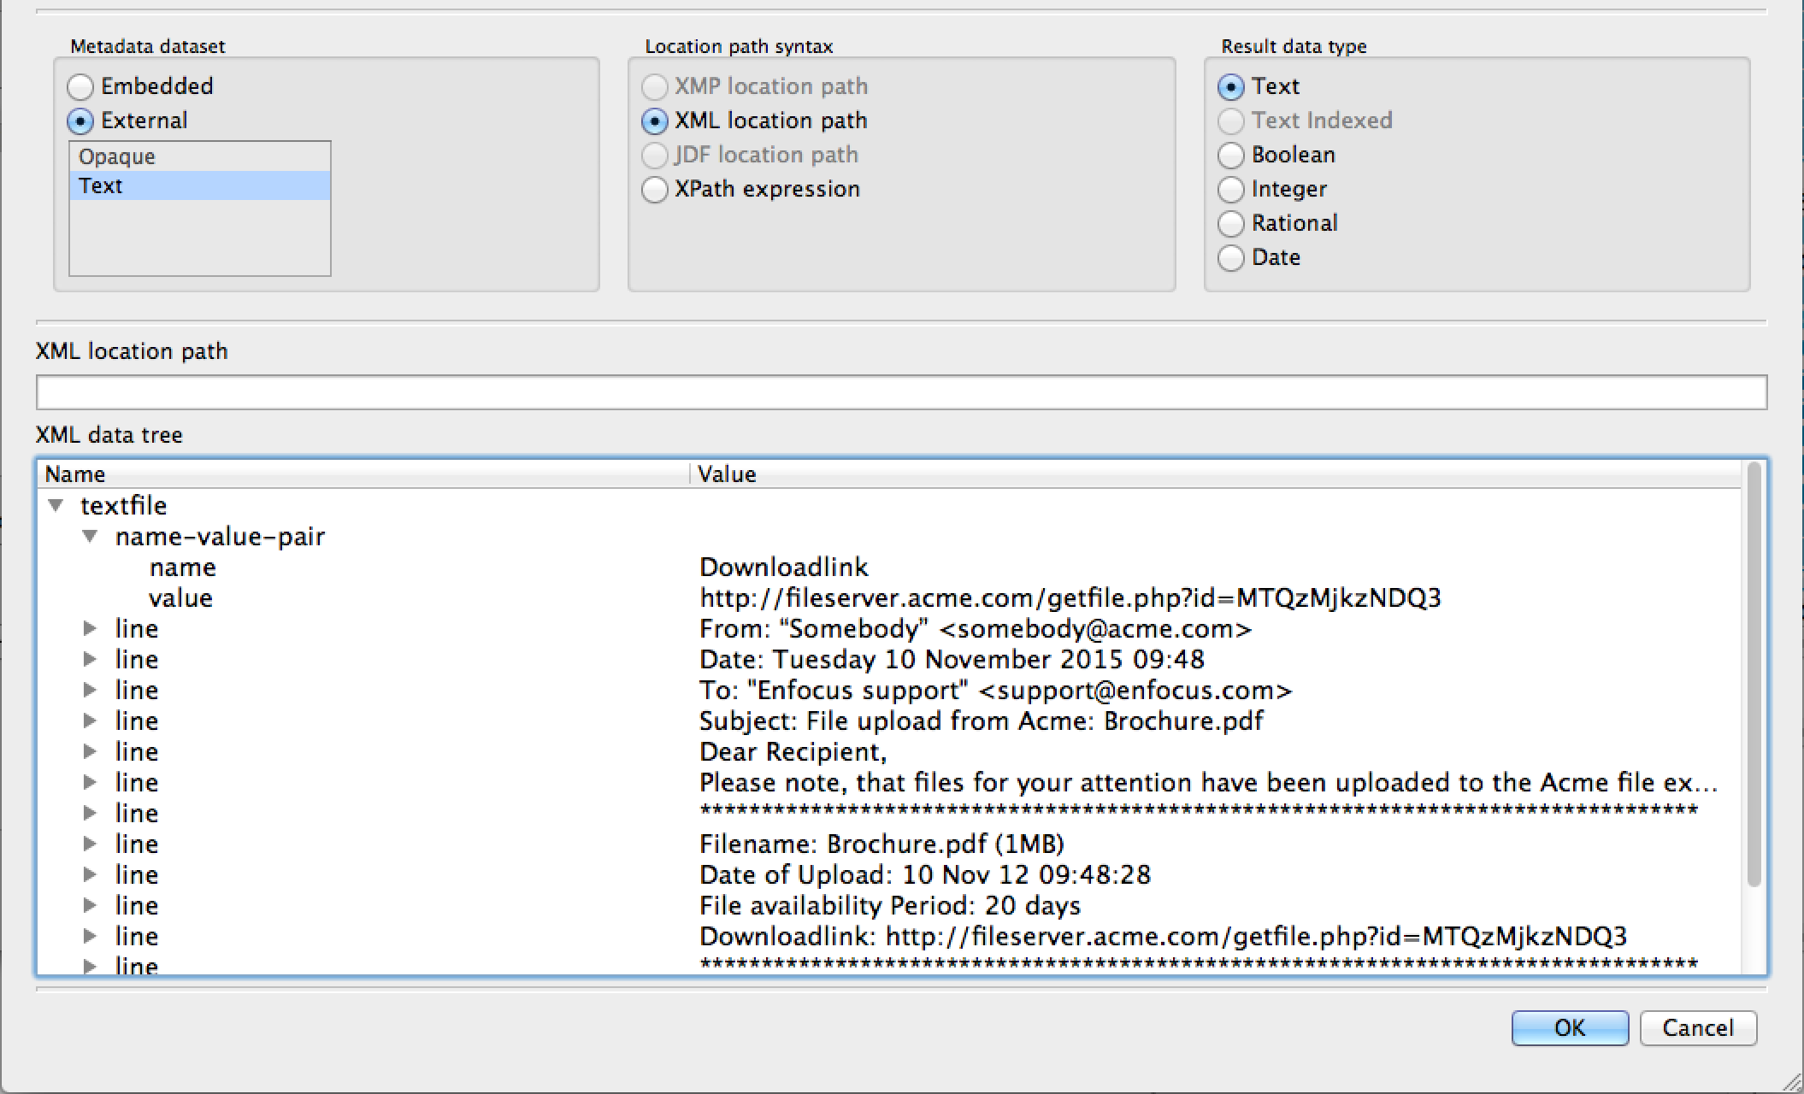Screen dimensions: 1804x1094
Task: Expand the line with Subject: File upload
Action: pos(90,721)
